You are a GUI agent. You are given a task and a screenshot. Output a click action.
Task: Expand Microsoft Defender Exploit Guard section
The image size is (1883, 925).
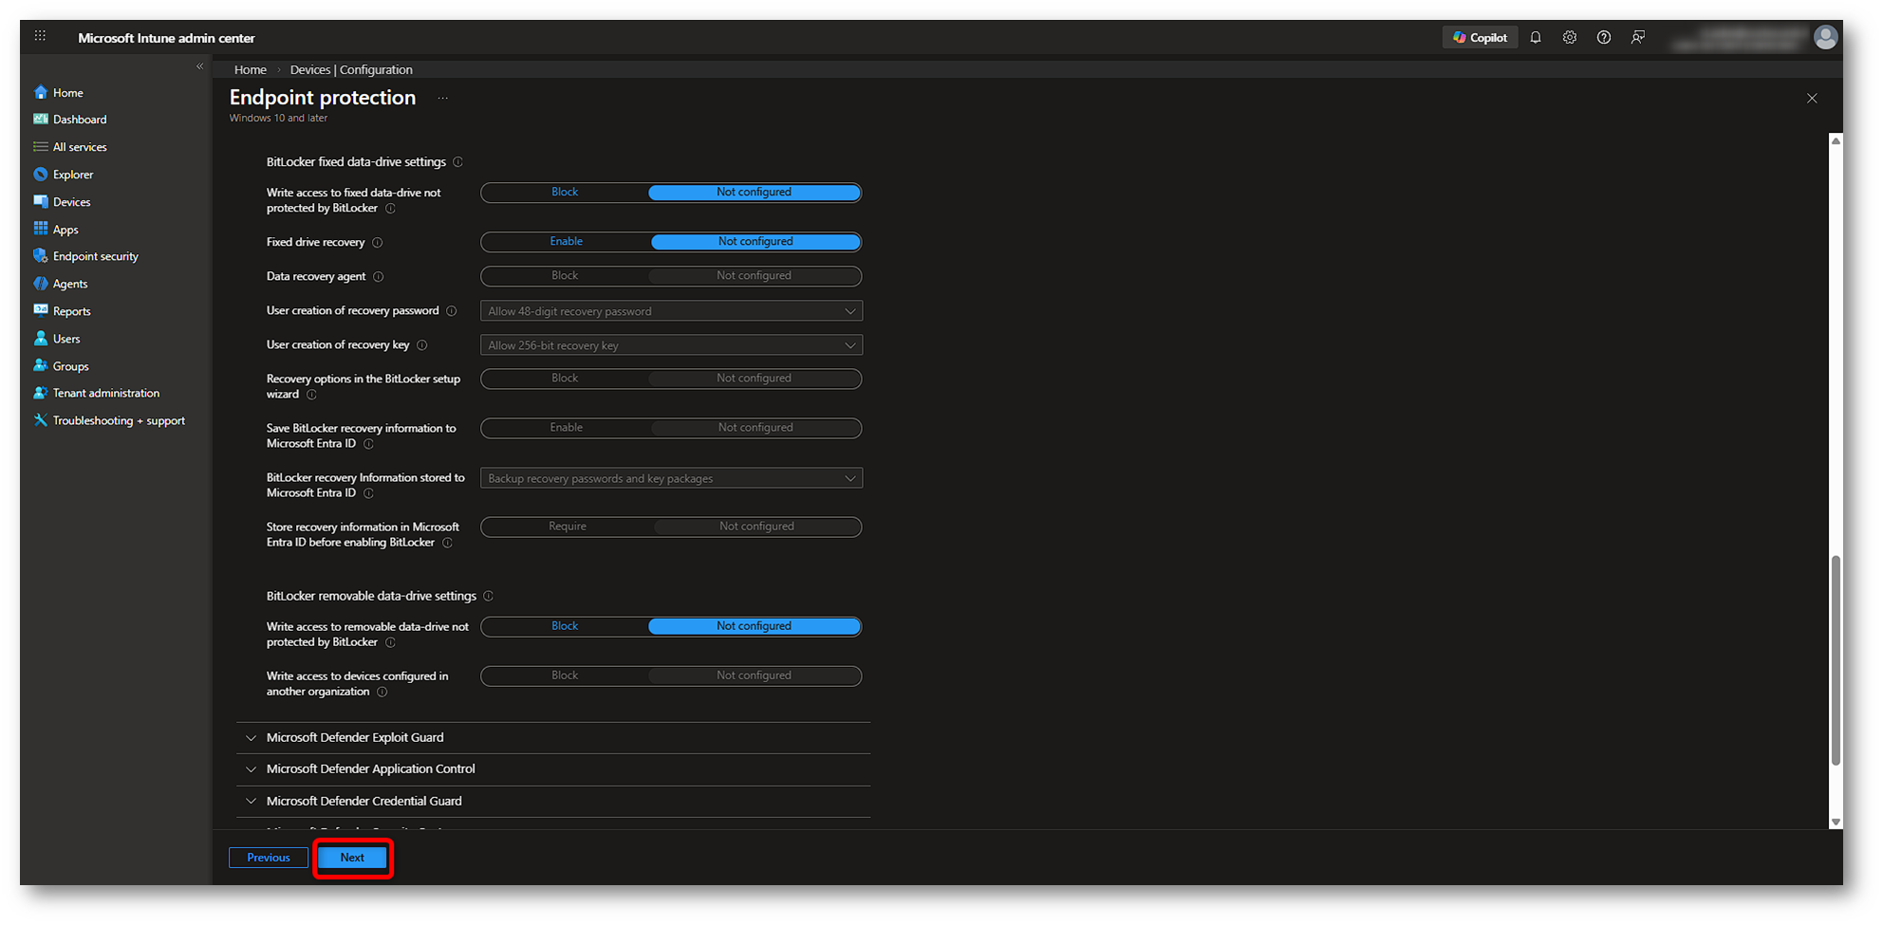click(x=553, y=738)
